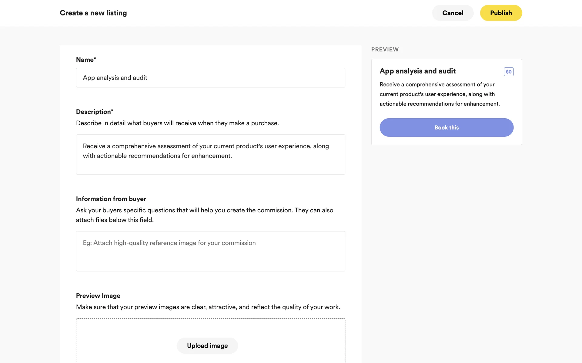Click the Preview Image section label
This screenshot has height=363, width=582.
[x=98, y=296]
